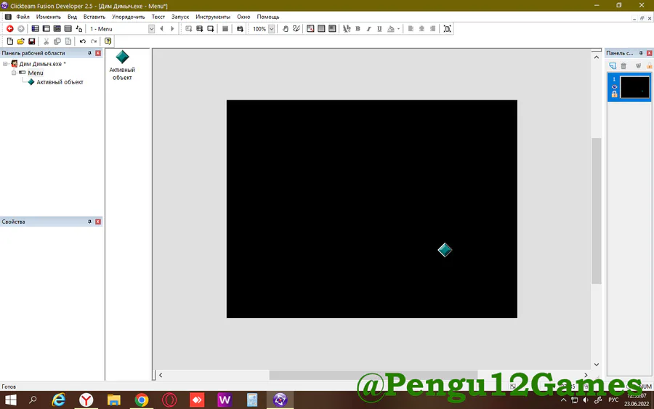Open the Storyboard Editor
The width and height of the screenshot is (654, 409).
(35, 29)
